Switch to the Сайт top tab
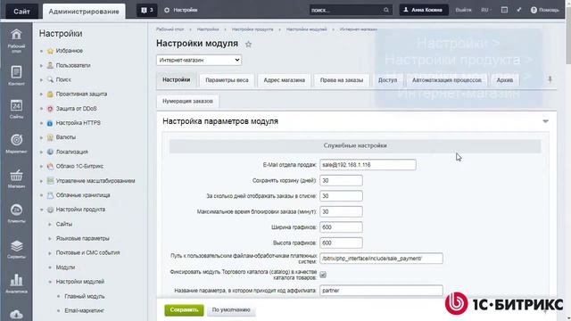 21,12
